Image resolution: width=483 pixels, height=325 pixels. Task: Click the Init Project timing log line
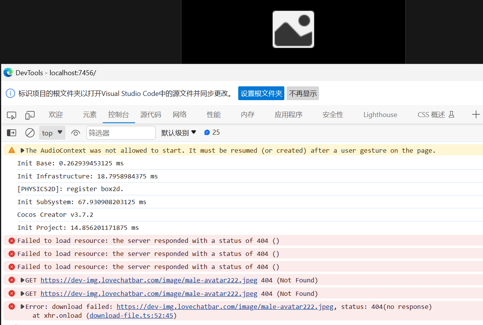78,228
